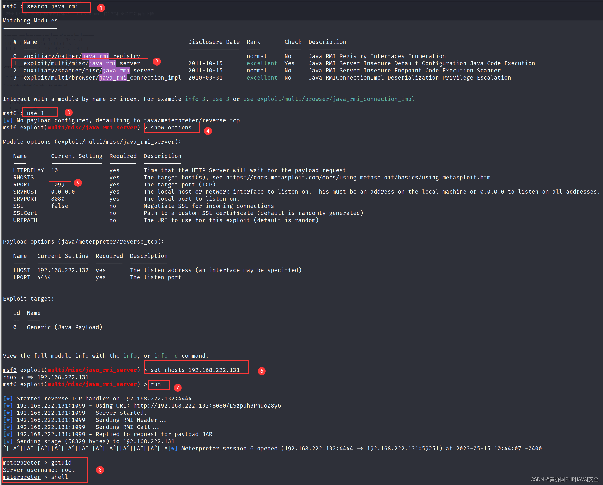
Task: Click the URIPATH option name
Action: click(x=25, y=220)
